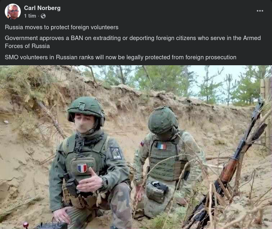This screenshot has width=272, height=229.
Task: Click the French flag patch on left soldier's chest
Action: click(82, 168)
